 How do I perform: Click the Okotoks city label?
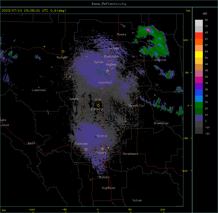(104, 177)
